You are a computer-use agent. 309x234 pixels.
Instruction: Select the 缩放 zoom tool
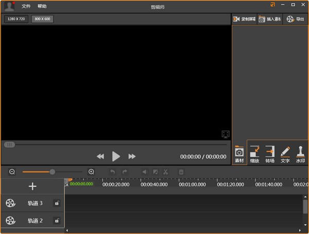click(254, 154)
